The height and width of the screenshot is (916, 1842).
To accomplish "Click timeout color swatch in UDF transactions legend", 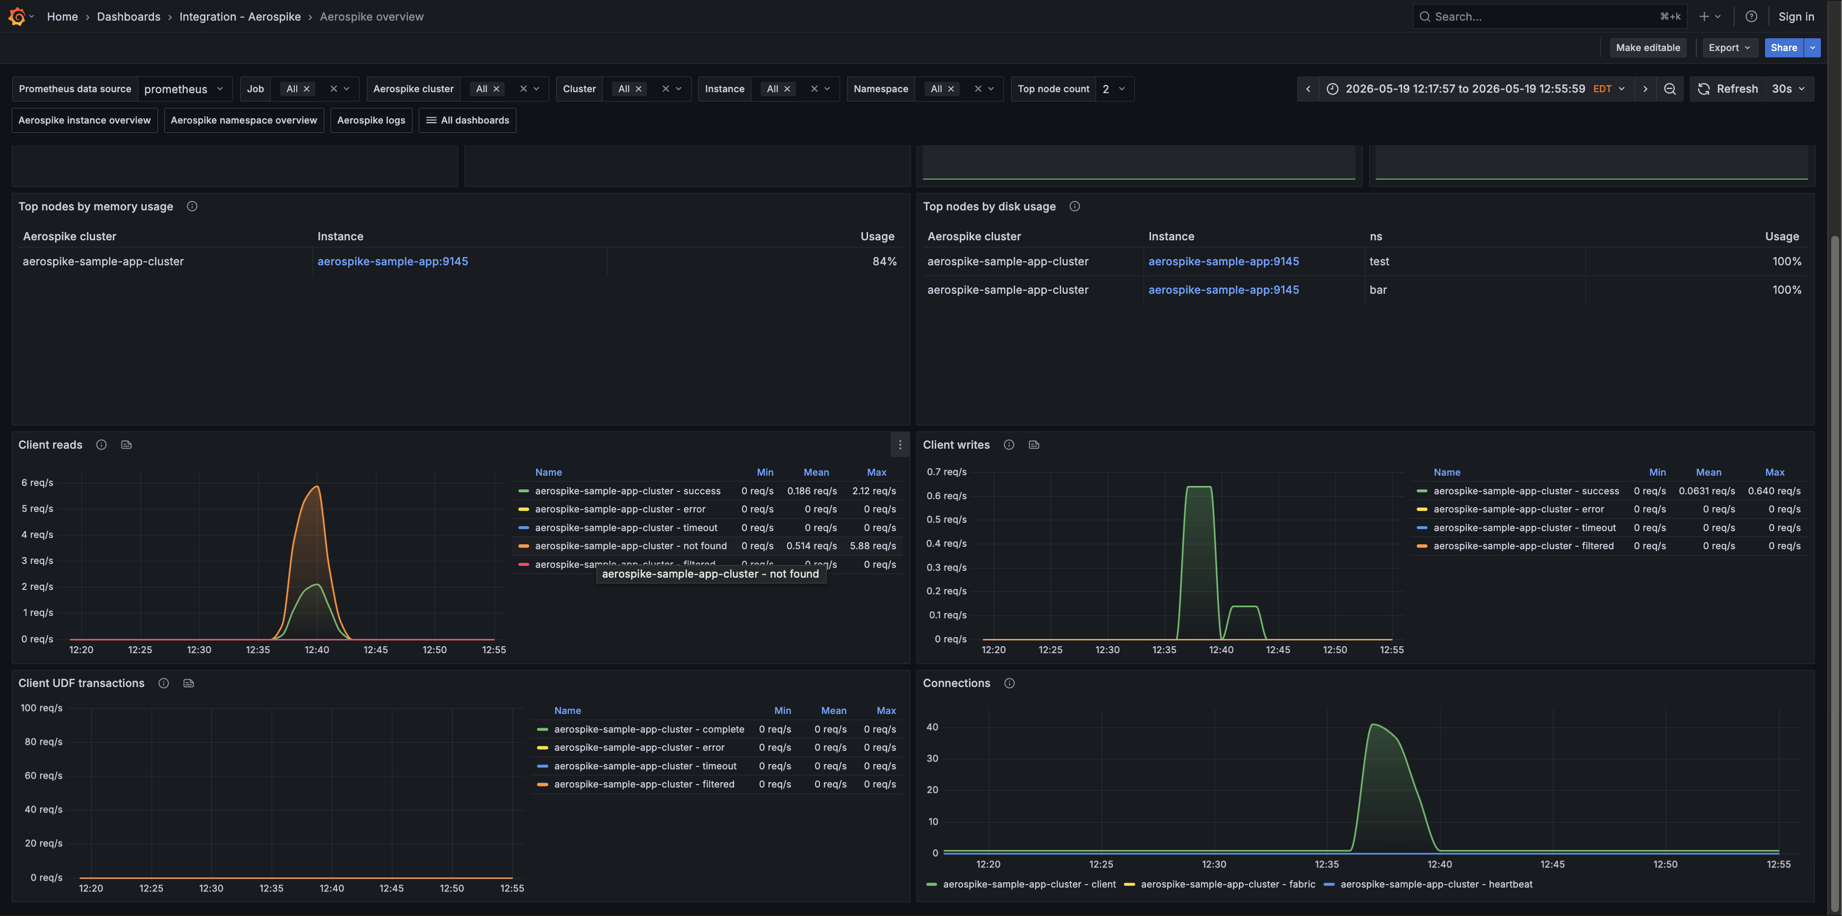I will (542, 766).
